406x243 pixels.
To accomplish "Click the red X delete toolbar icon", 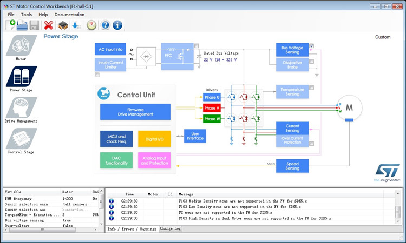I will click(48, 25).
